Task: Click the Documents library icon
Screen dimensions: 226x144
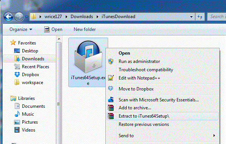Action: 17,106
